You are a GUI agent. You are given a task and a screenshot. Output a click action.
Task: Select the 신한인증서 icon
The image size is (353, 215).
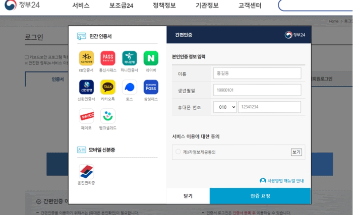(86, 87)
